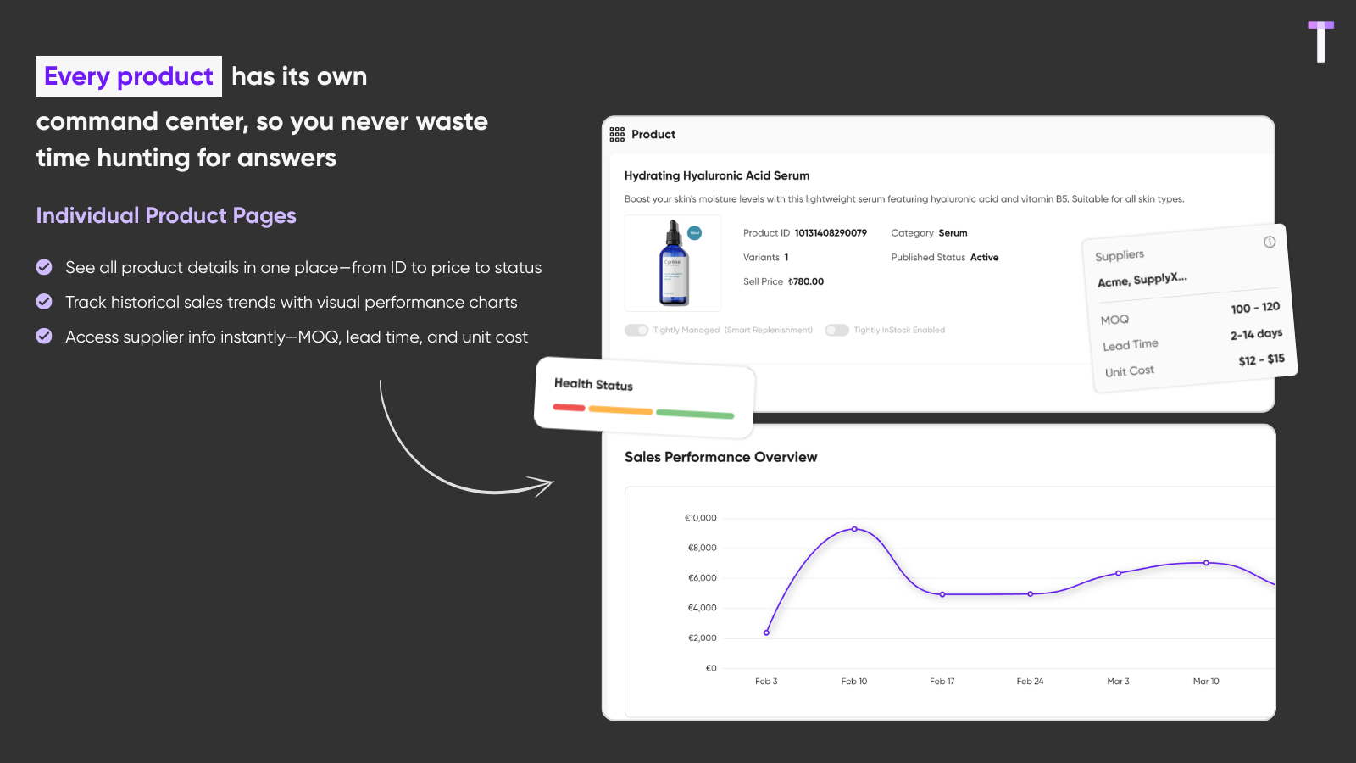The width and height of the screenshot is (1356, 763).
Task: Click checkmark beside 'Access supplier info instantly'
Action: (x=44, y=337)
